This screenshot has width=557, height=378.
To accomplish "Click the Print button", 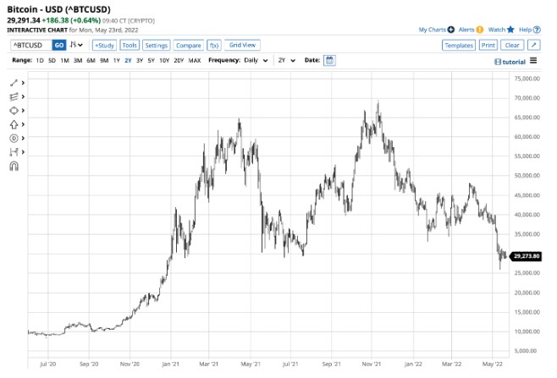I will (x=488, y=45).
